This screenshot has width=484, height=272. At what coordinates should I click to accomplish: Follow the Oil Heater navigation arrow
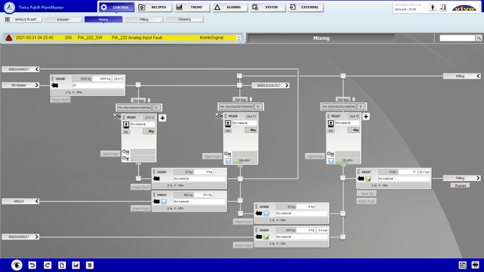[21, 85]
